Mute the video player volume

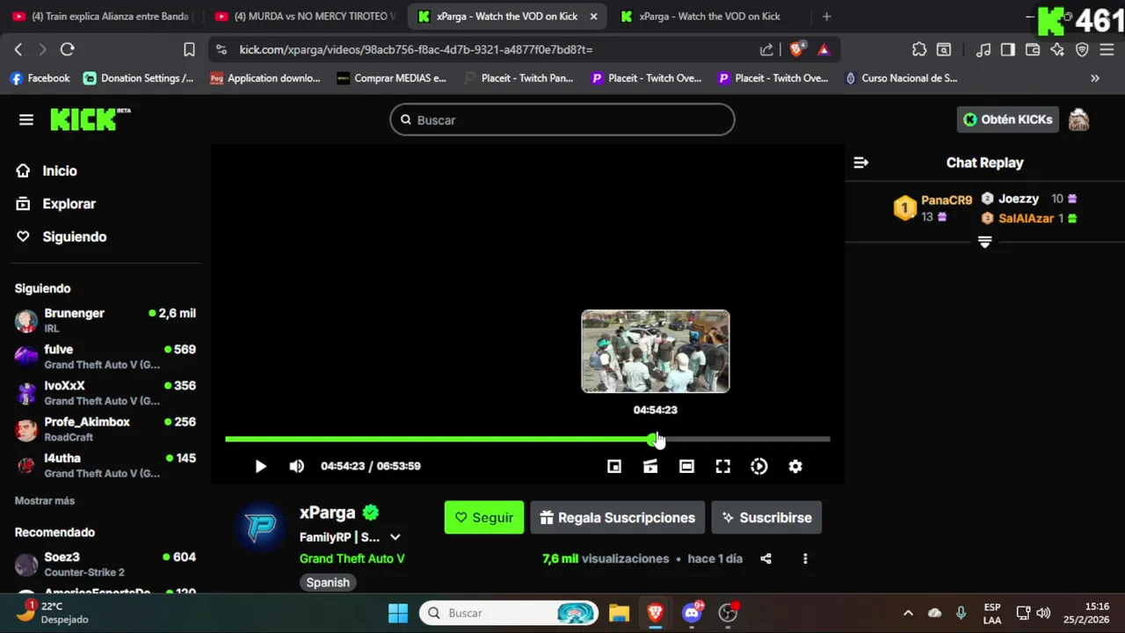click(297, 467)
